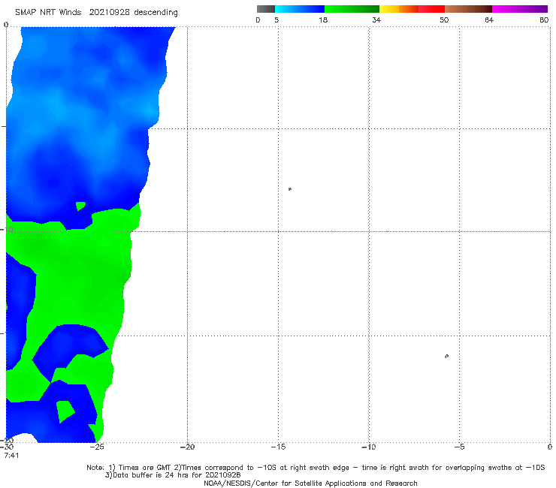Click the title 'SMAP NRT Winds 20210928 descending'
Image resolution: width=556 pixels, height=488 pixels.
(x=96, y=13)
